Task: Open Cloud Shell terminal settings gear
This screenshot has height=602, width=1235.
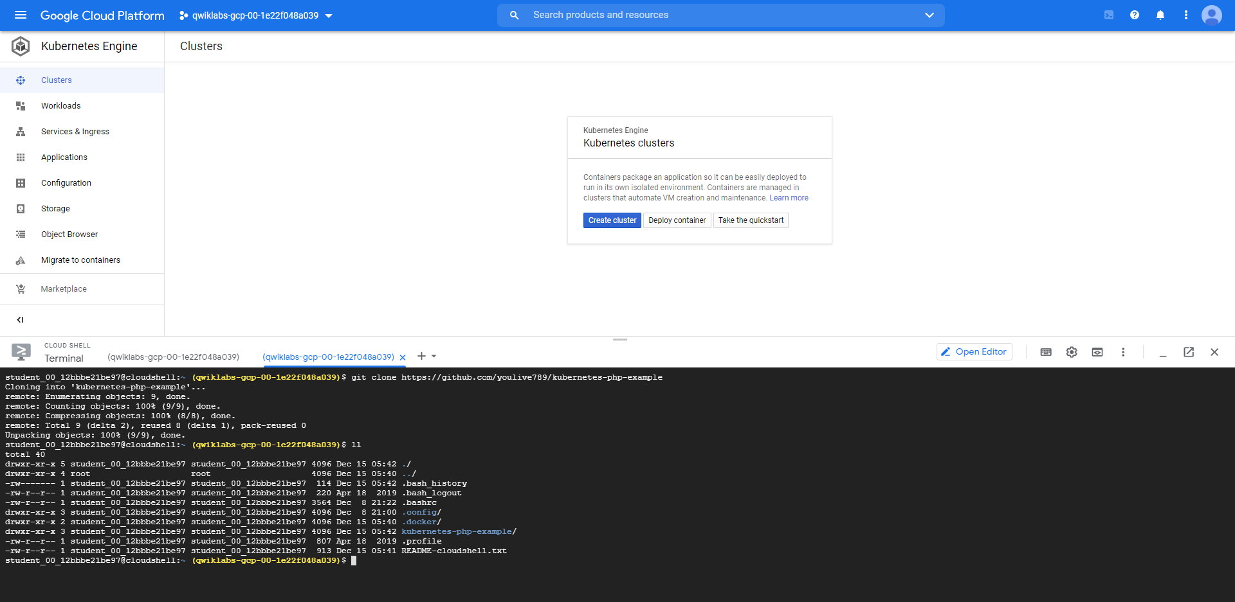Action: pos(1072,352)
